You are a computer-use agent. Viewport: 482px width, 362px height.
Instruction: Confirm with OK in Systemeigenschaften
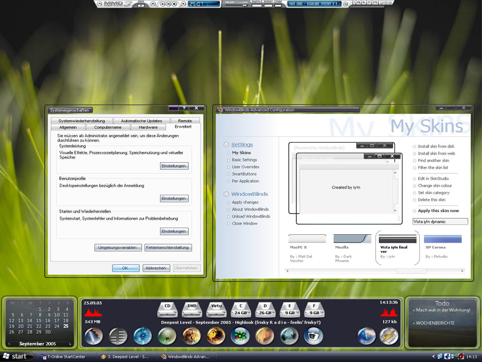coord(125,268)
